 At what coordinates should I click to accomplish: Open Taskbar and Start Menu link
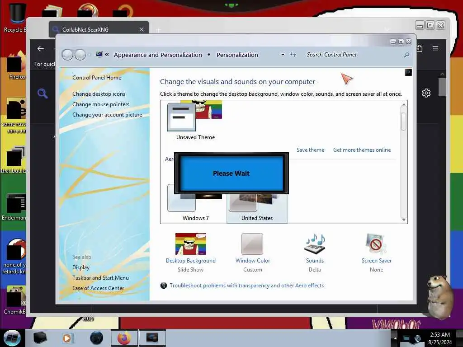coord(100,278)
